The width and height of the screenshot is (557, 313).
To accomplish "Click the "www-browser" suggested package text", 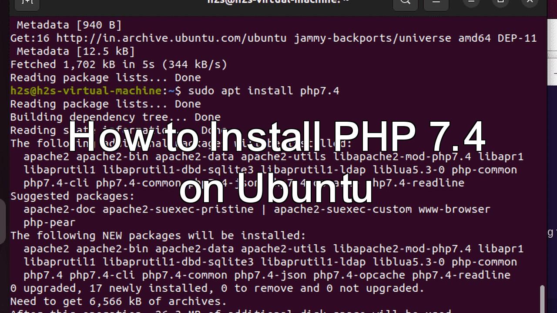I will click(454, 209).
